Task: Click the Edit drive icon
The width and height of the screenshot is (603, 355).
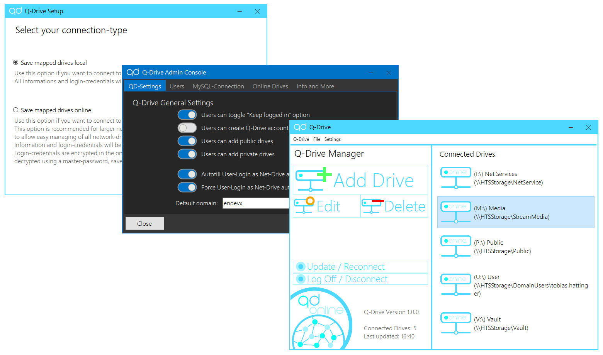Action: [304, 205]
